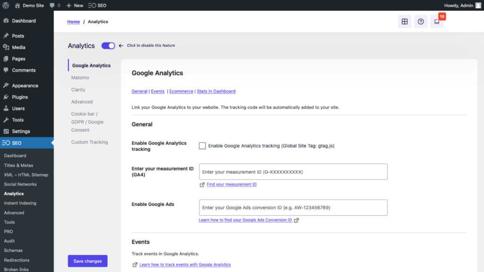Open Instant Indexing submenu item
This screenshot has height=272, width=484.
20,203
